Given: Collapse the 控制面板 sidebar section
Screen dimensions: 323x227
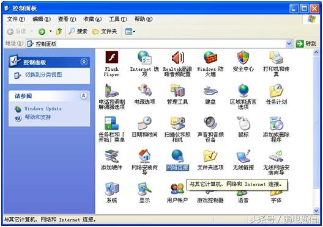Looking at the screenshot, I should point(84,62).
